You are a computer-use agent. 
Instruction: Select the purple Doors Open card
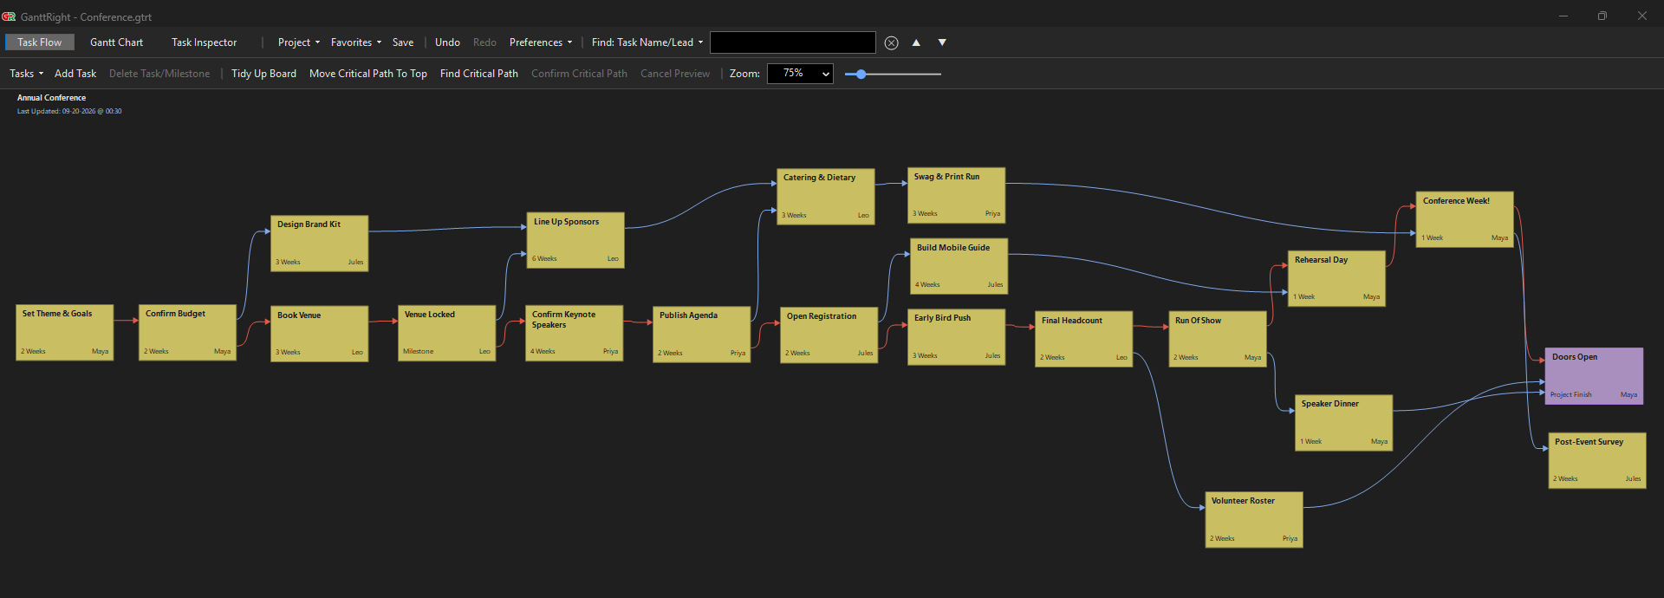click(1594, 376)
